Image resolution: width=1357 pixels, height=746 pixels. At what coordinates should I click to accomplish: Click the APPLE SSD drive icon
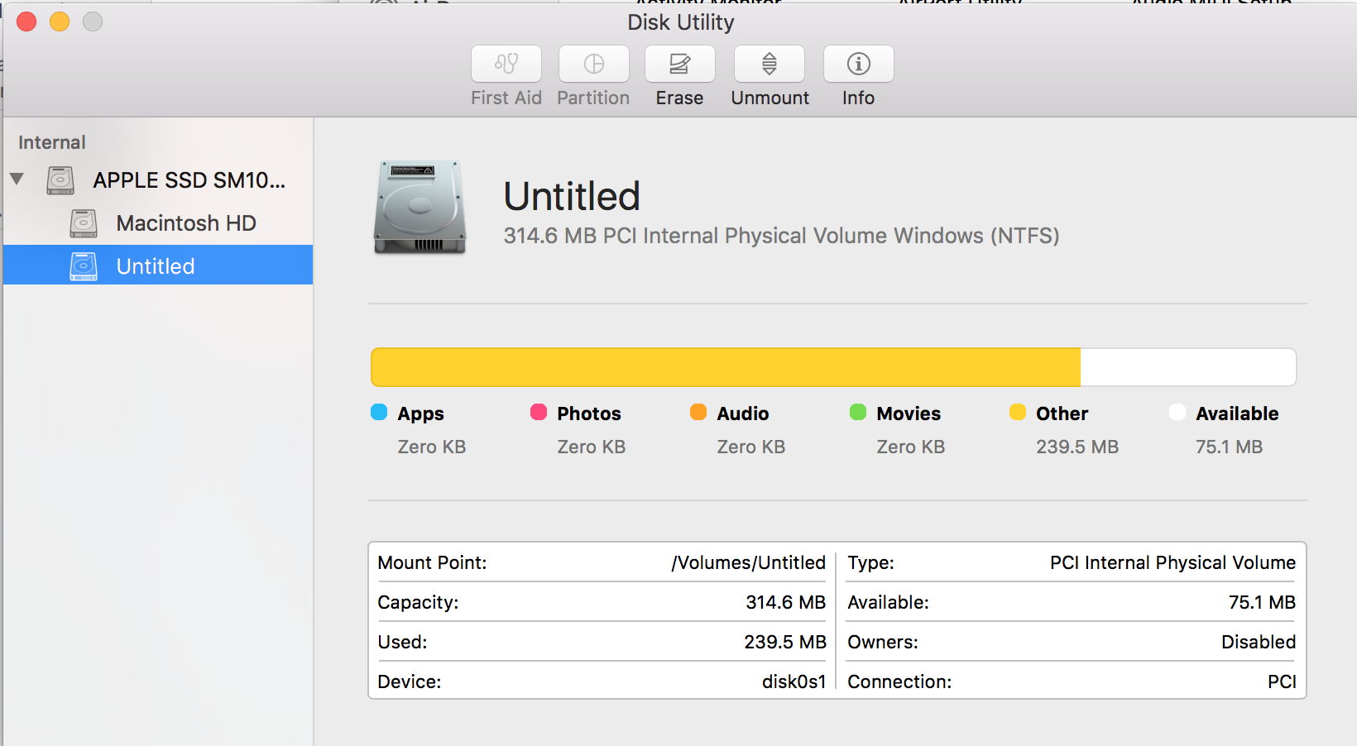pyautogui.click(x=60, y=180)
